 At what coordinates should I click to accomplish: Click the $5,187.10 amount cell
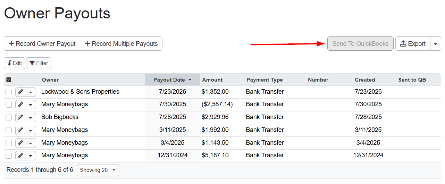point(215,155)
